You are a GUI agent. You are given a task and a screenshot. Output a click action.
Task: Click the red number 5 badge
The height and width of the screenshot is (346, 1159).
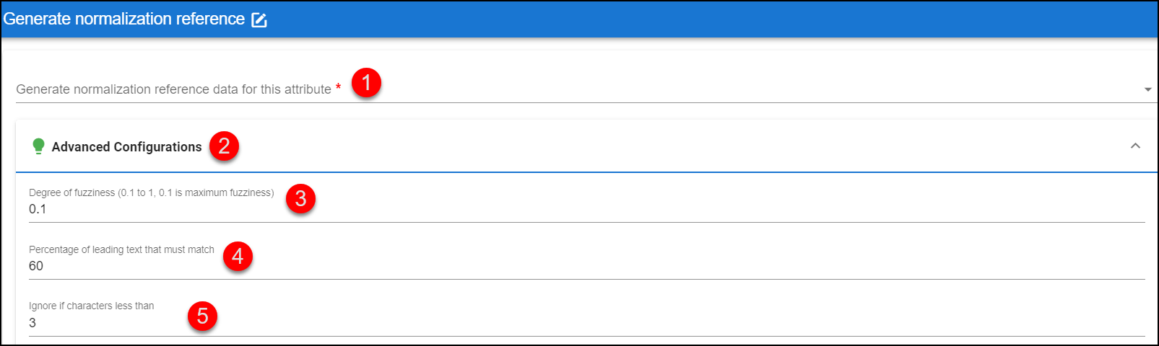[202, 316]
